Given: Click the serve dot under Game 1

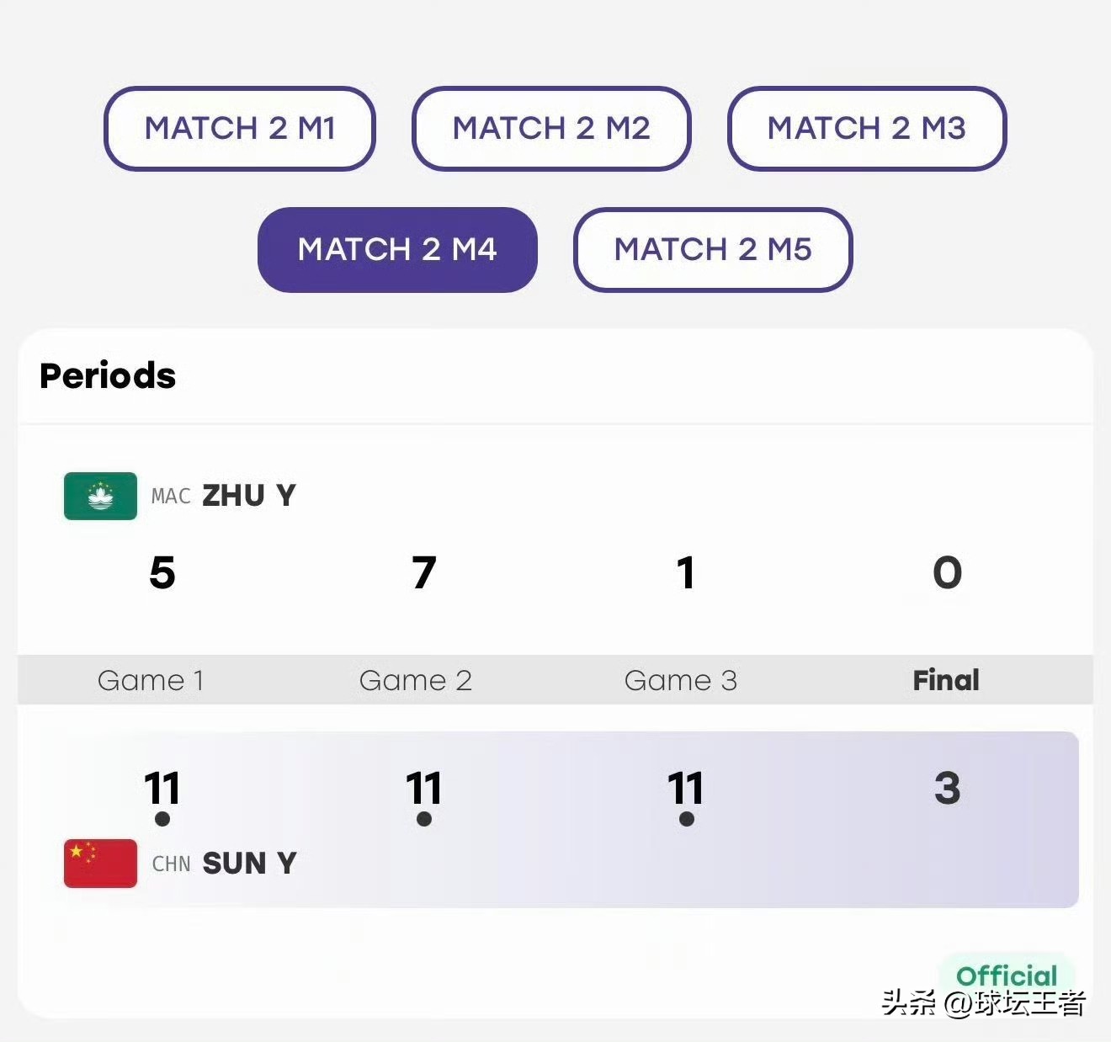Looking at the screenshot, I should coord(162,819).
